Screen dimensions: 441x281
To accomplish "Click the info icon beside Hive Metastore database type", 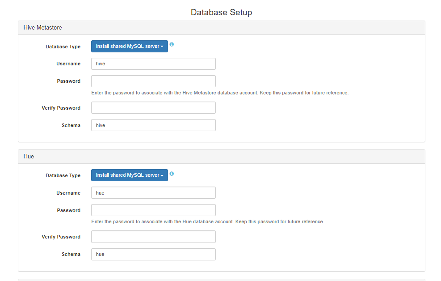I will (x=172, y=45).
